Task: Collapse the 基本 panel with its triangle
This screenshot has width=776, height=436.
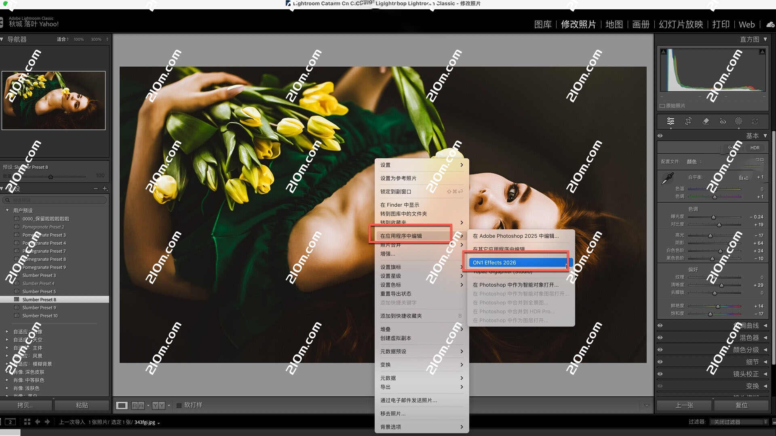Action: (766, 136)
